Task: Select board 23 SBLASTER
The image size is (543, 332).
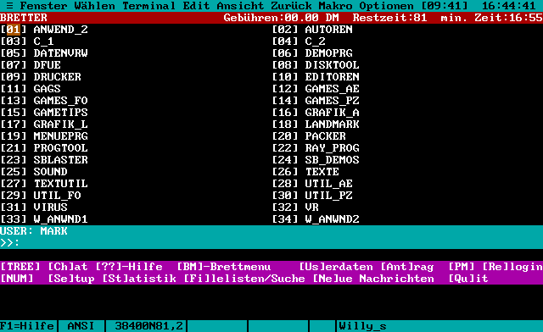Action: tap(44, 160)
